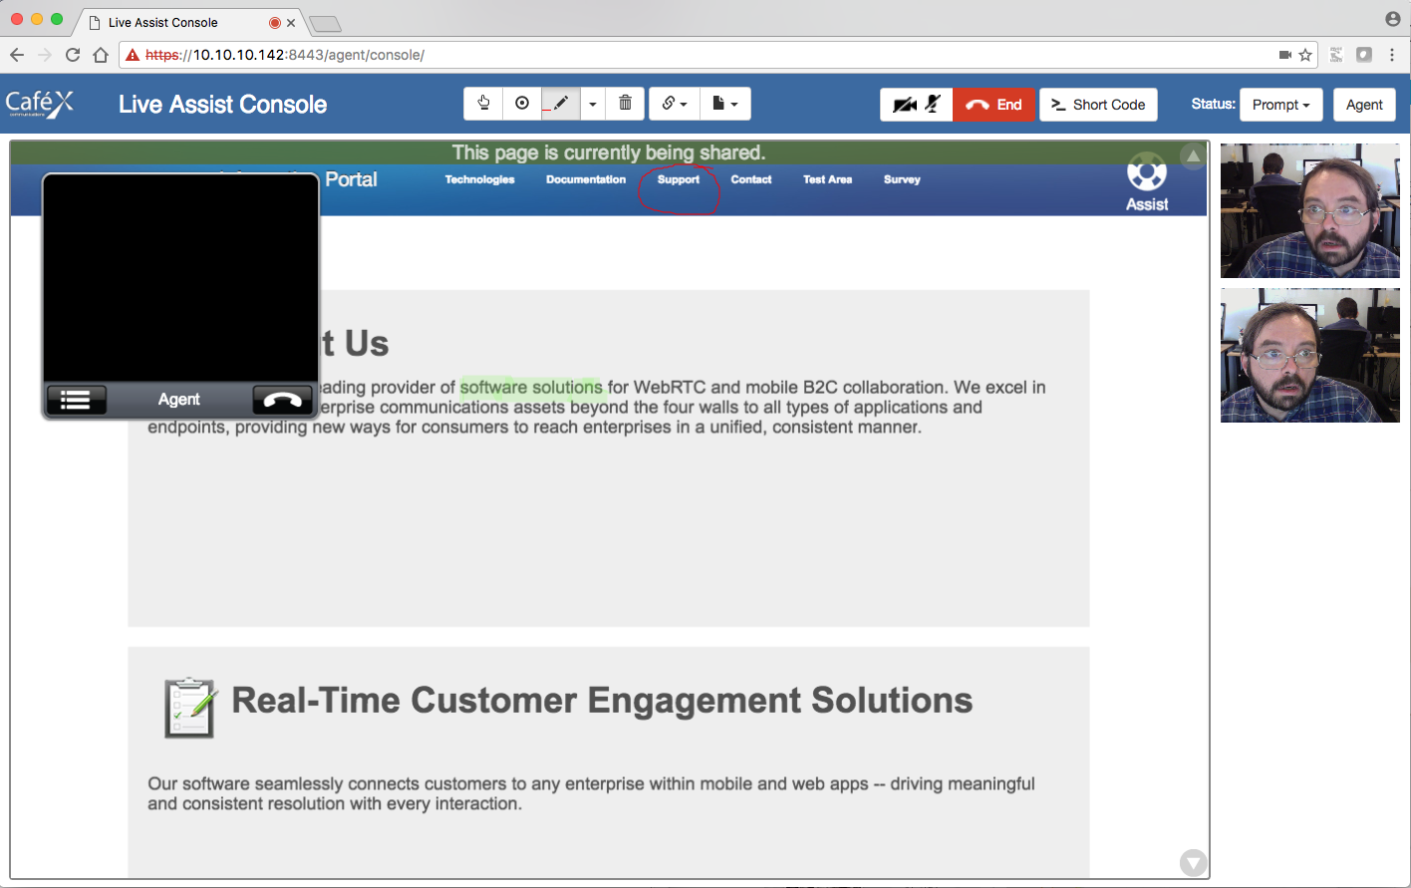Reload the page with the refresh icon
1411x888 pixels.
(73, 55)
